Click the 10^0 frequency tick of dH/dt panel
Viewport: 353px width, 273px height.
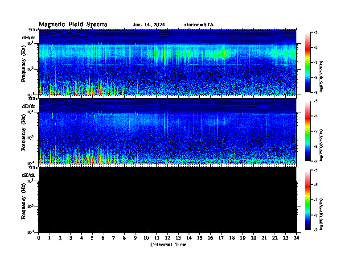coord(30,69)
